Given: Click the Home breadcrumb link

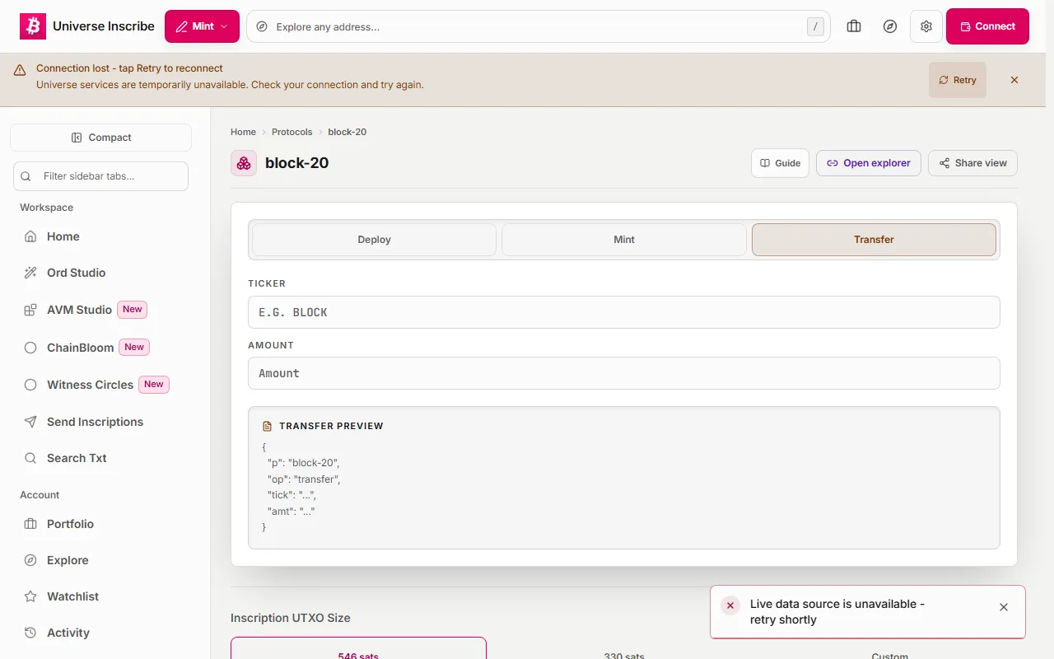Looking at the screenshot, I should tap(243, 132).
